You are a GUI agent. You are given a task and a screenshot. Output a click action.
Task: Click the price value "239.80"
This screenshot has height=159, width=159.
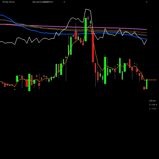[x=152, y=101]
